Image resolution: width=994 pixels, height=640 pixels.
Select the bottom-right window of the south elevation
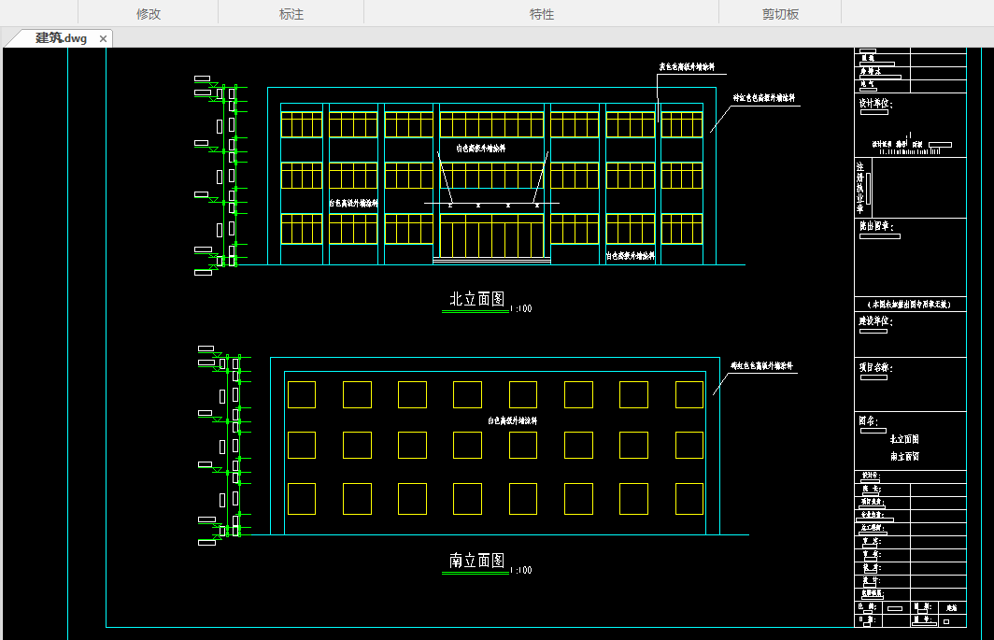tap(689, 499)
